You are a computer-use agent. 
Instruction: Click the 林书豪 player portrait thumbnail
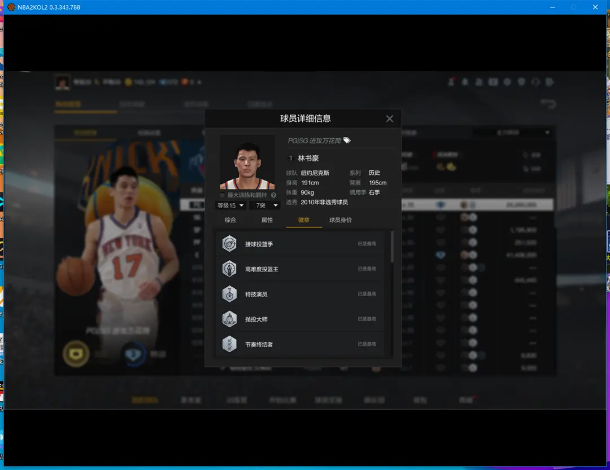click(247, 162)
